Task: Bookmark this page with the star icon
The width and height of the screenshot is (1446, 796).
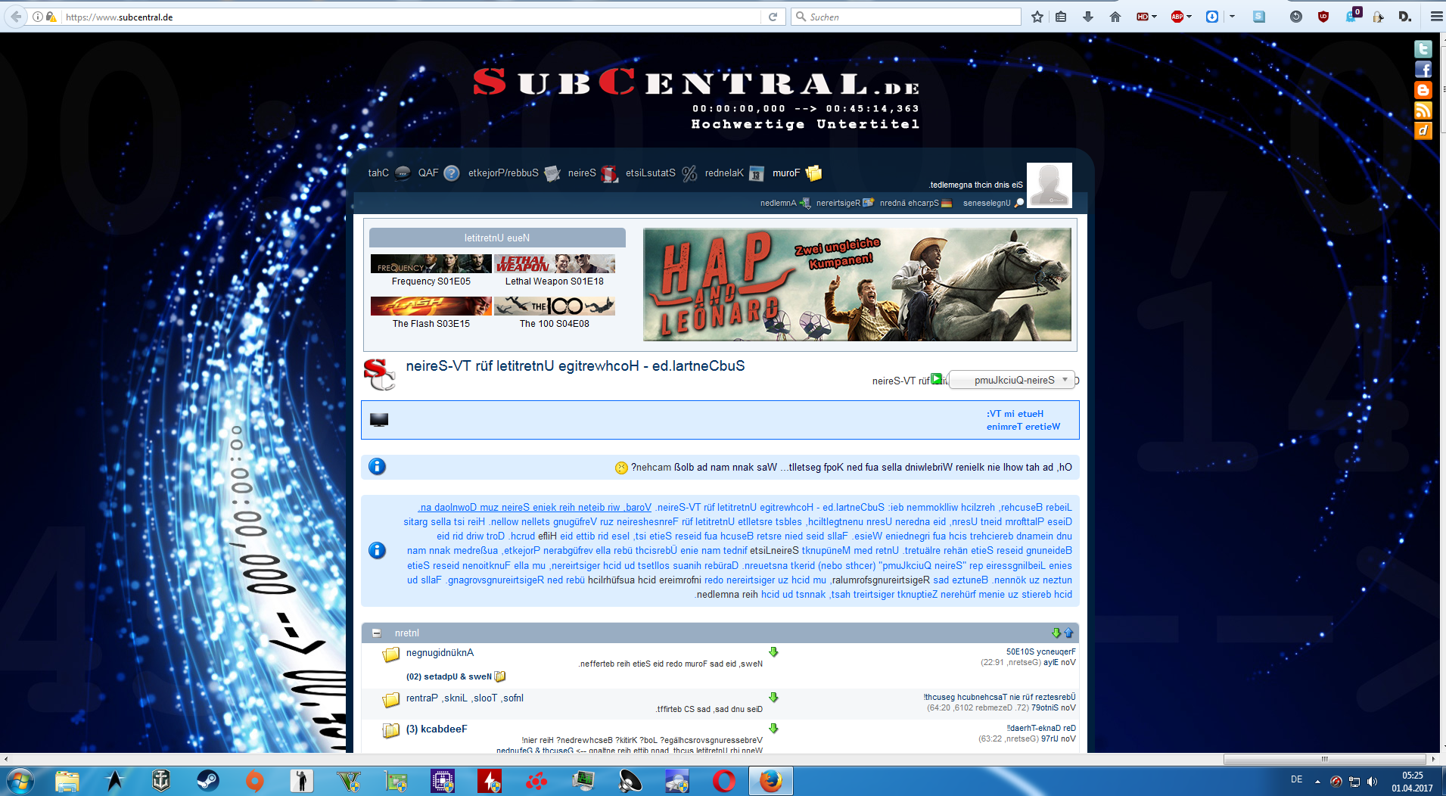Action: coord(1037,17)
